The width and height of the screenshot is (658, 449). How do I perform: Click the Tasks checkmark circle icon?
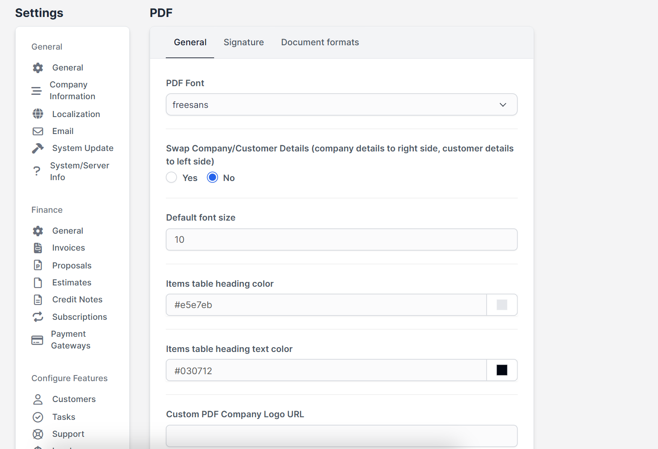click(38, 417)
